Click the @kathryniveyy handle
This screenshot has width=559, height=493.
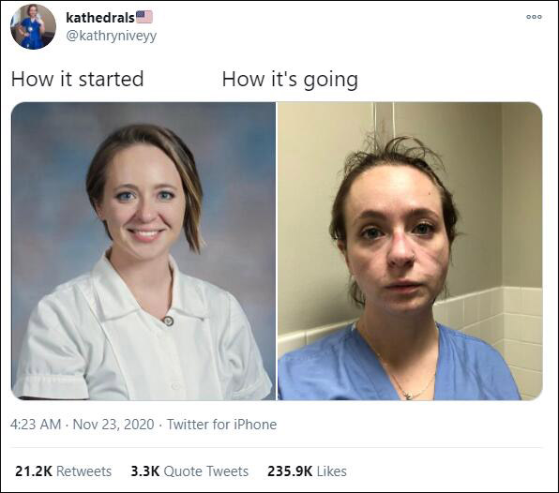tap(112, 36)
